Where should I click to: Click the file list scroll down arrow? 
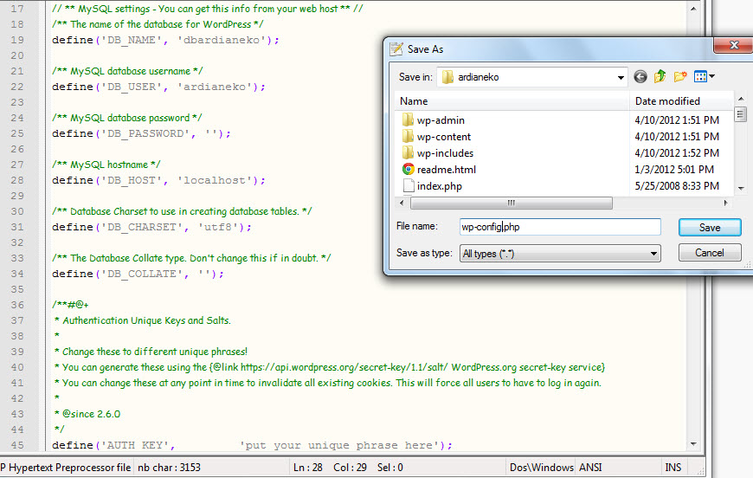[x=741, y=188]
